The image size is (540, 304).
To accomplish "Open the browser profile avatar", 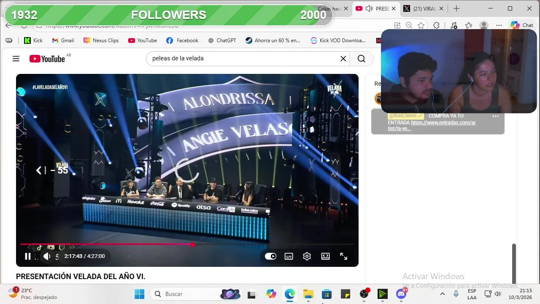I will coord(484,25).
